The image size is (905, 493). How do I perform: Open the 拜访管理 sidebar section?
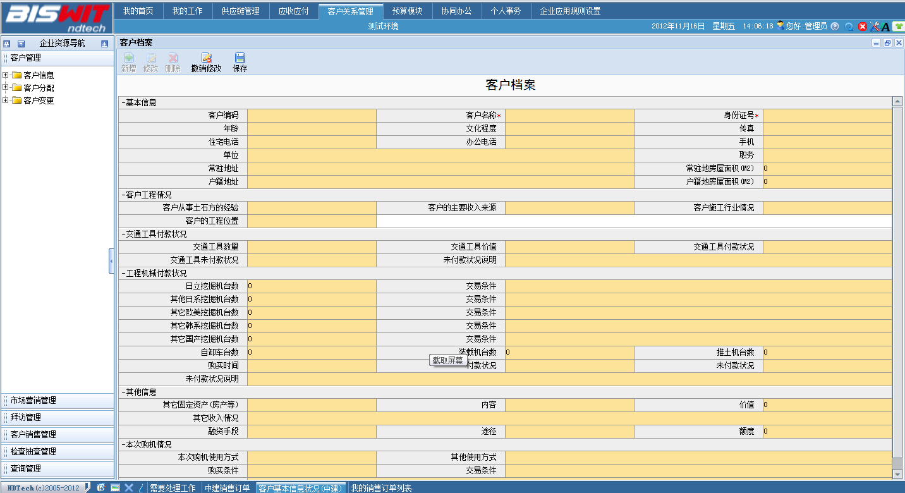(58, 417)
